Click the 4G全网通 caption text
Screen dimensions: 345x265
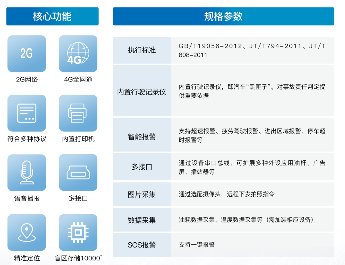tap(78, 79)
